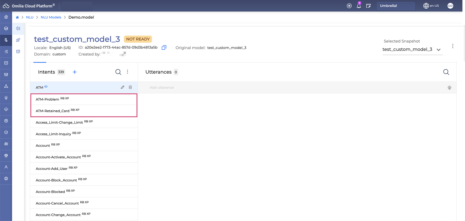
Task: Click the lightbulb icon in utterance row
Action: click(x=449, y=88)
